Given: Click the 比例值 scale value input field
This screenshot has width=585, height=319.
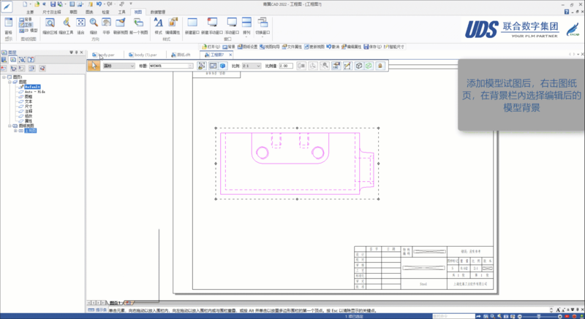Looking at the screenshot, I should point(286,66).
